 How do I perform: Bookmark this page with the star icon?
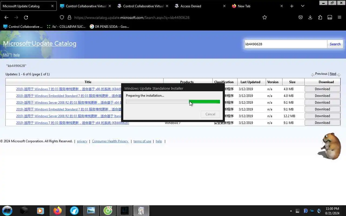265,17
